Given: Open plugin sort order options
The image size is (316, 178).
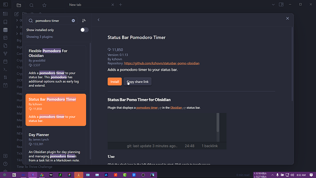Looking at the screenshot, I should [84, 21].
